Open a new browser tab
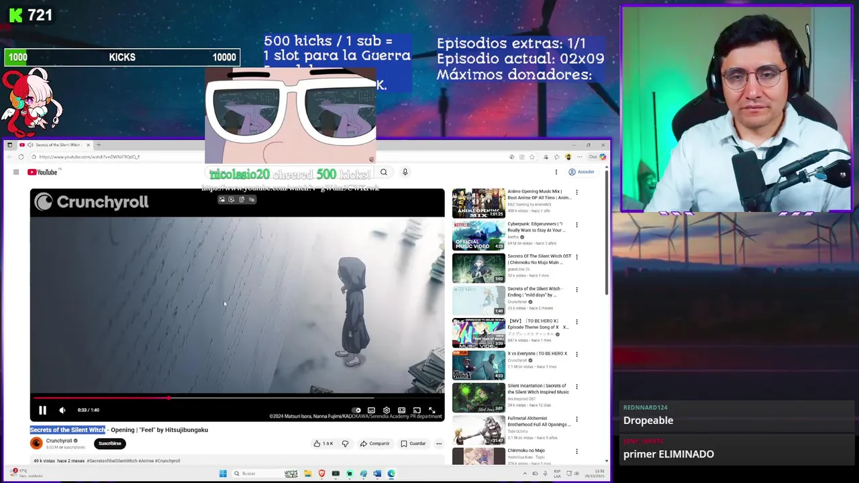The image size is (859, 483). 99,145
